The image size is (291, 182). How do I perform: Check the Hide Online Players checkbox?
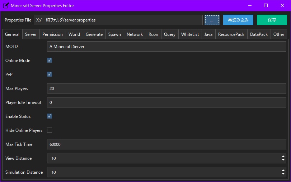click(x=50, y=130)
